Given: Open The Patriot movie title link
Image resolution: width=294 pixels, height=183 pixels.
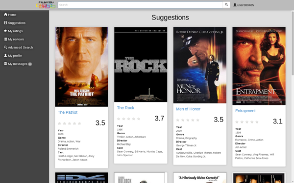Looking at the screenshot, I should click(68, 112).
